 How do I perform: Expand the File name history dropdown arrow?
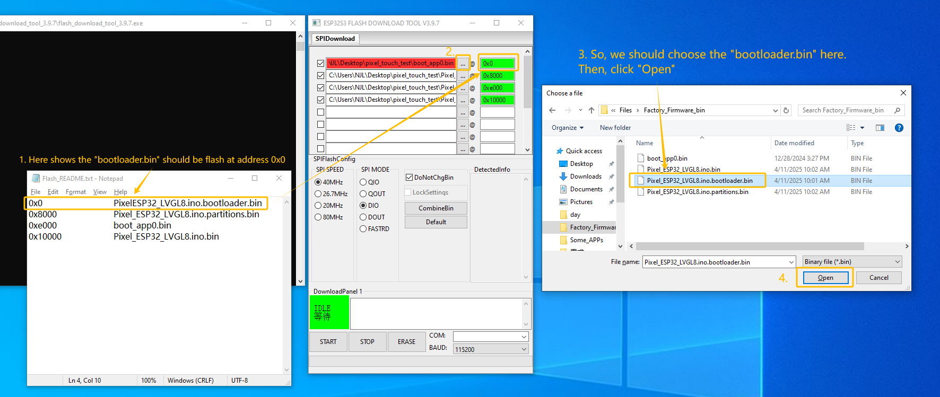tap(791, 262)
